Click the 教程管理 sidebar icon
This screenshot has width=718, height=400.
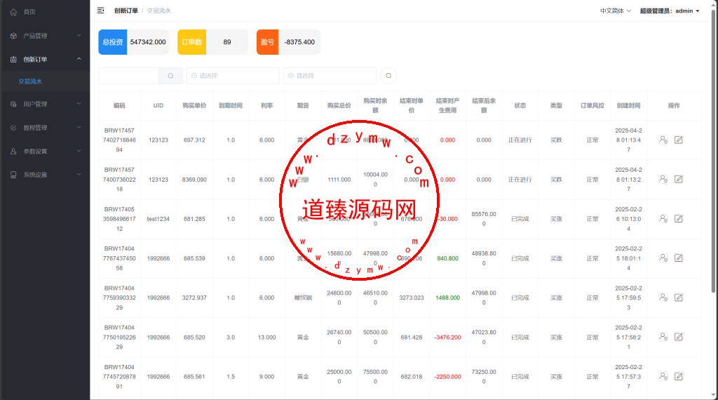[x=13, y=128]
